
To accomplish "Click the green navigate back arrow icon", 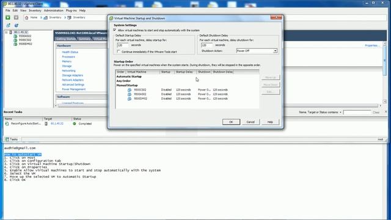I will pyautogui.click(x=8, y=18).
